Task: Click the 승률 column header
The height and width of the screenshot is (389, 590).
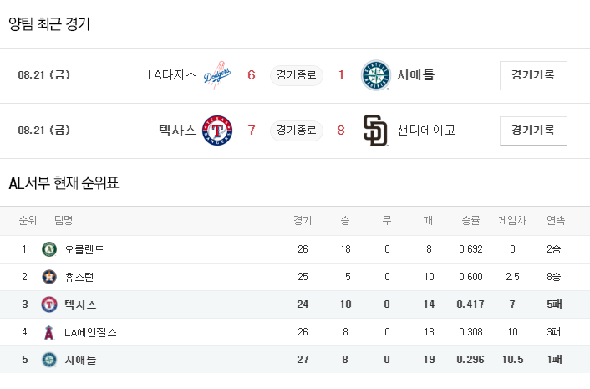Action: coord(470,221)
